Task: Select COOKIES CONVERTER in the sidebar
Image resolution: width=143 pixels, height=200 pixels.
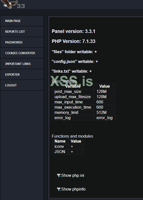Action: [22, 53]
